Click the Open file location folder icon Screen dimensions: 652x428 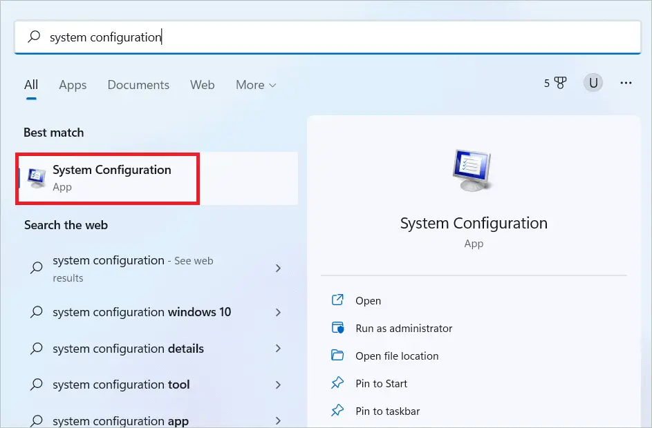pos(338,356)
